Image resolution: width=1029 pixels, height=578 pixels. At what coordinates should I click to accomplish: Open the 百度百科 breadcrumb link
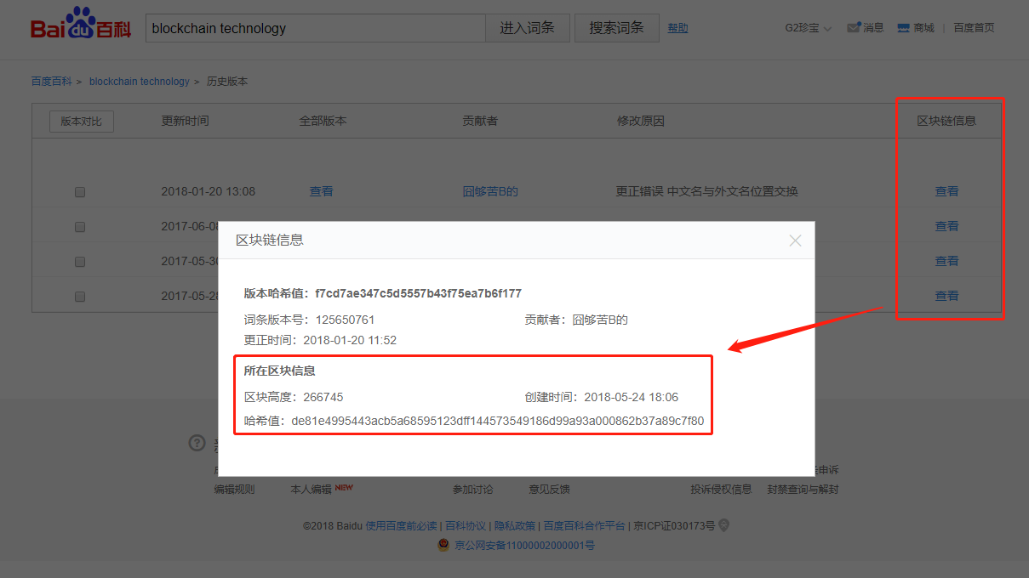(x=51, y=81)
